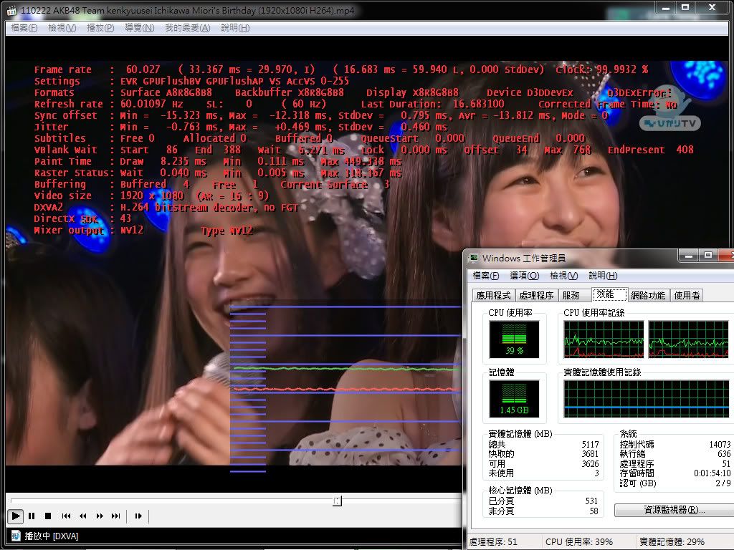The height and width of the screenshot is (550, 734).
Task: Fast forward with the double-right arrow icon
Action: click(100, 516)
